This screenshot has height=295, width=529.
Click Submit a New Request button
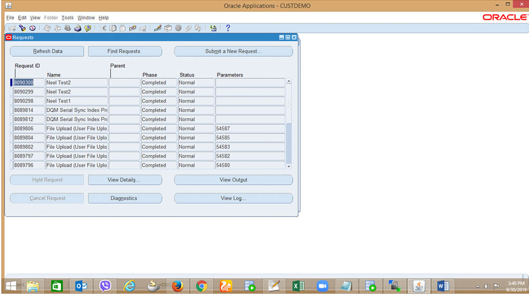(233, 51)
